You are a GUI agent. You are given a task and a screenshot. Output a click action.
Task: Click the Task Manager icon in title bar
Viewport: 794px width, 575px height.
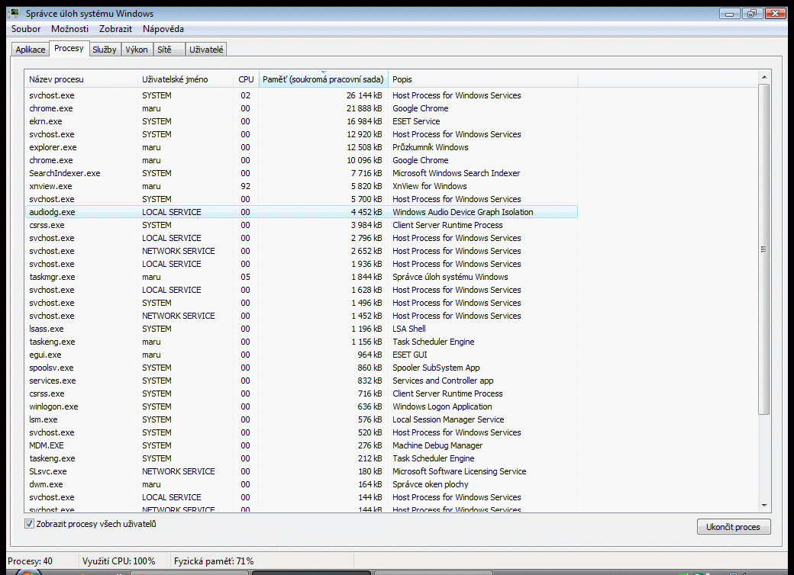pyautogui.click(x=15, y=13)
